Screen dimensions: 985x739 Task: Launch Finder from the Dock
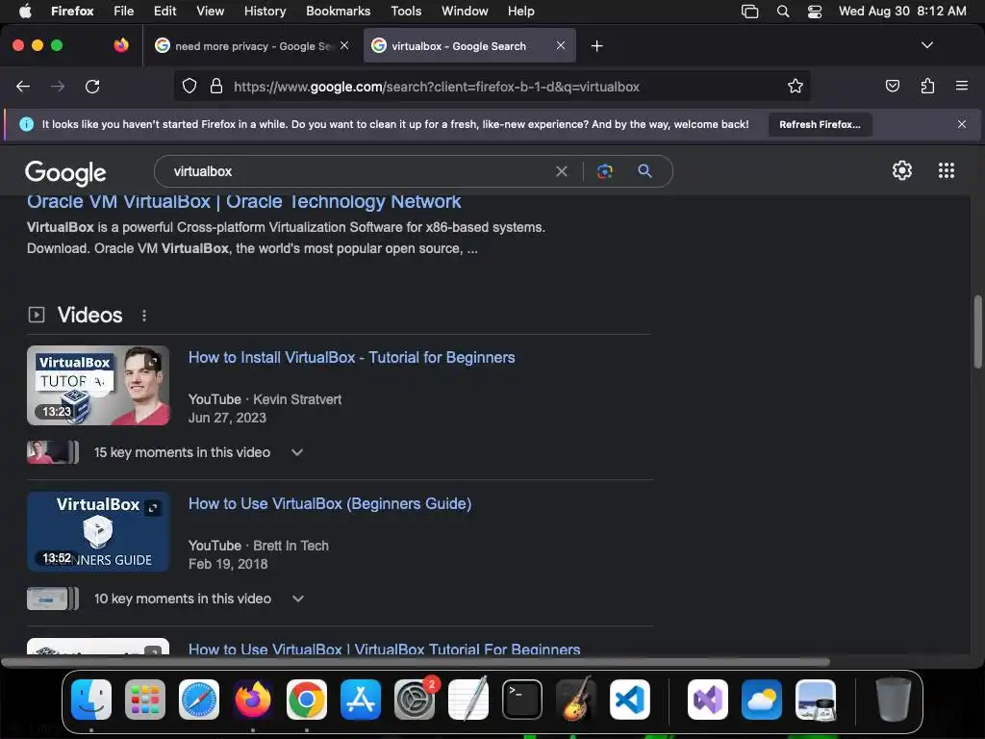coord(91,700)
